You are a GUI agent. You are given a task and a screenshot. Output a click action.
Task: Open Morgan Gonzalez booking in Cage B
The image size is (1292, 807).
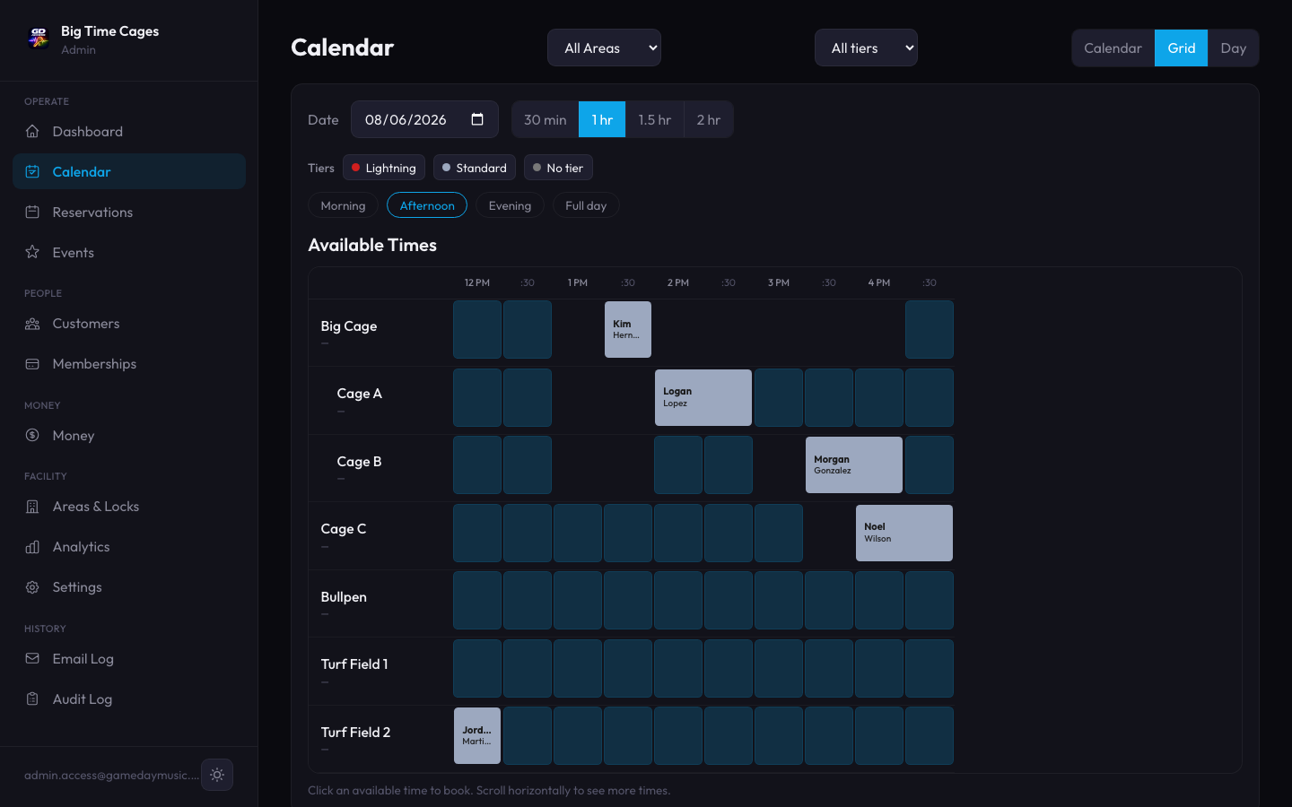854,464
